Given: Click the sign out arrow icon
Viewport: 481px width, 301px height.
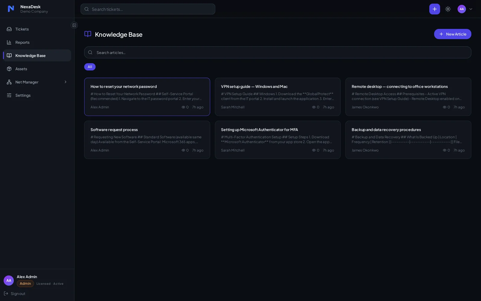Looking at the screenshot, I should click(6, 293).
